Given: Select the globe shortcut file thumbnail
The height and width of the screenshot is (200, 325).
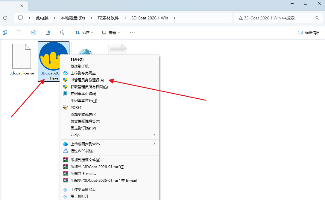Looking at the screenshot, I should 86,49.
